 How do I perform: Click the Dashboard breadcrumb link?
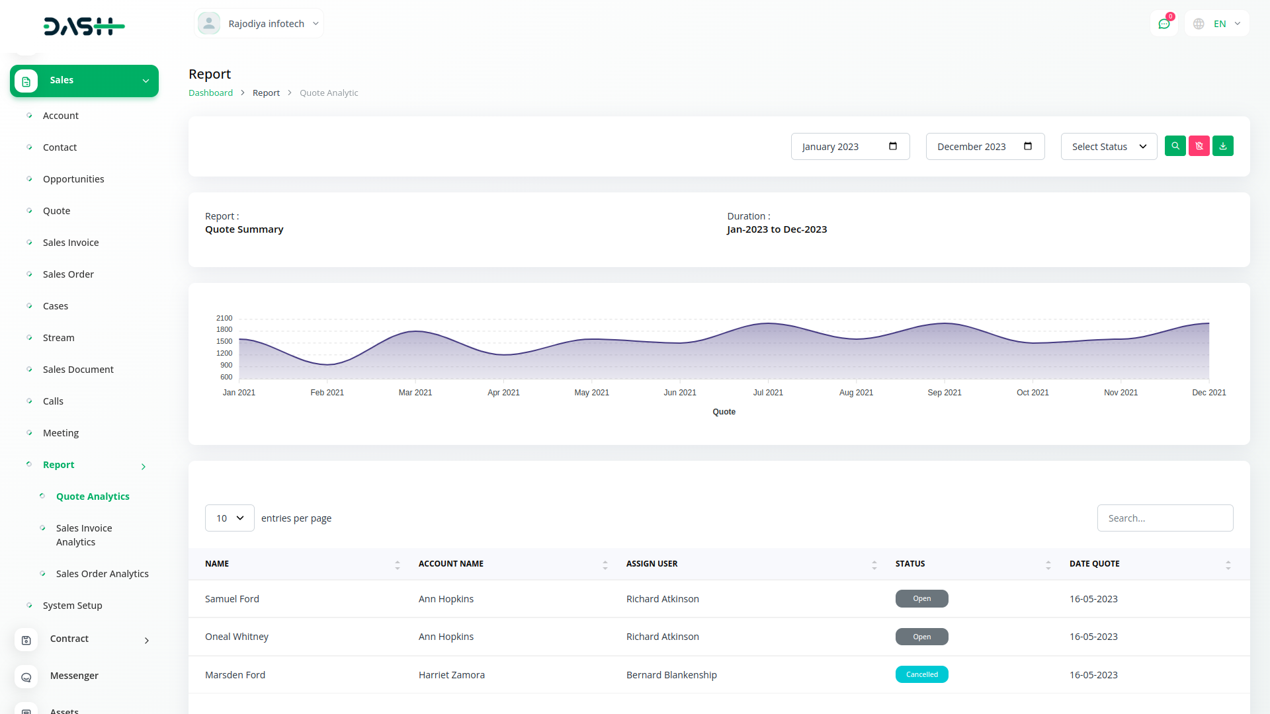(x=210, y=93)
